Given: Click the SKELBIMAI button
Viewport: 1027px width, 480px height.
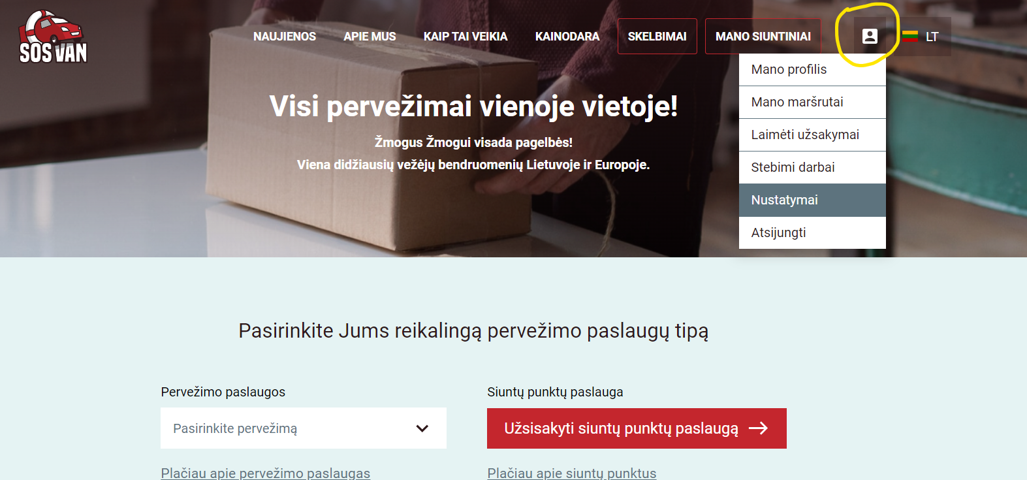Looking at the screenshot, I should coord(657,37).
